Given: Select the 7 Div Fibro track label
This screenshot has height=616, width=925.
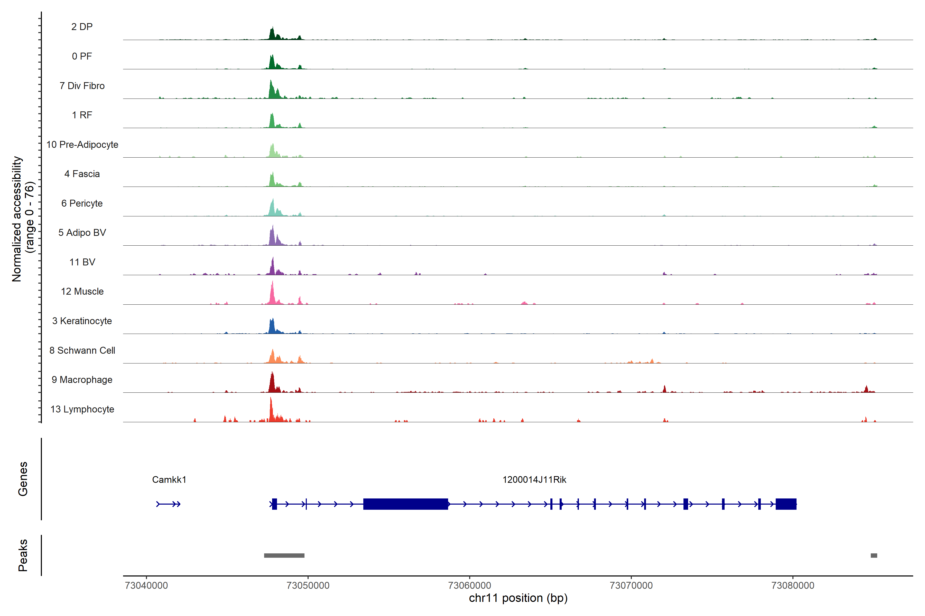Looking at the screenshot, I should (82, 86).
